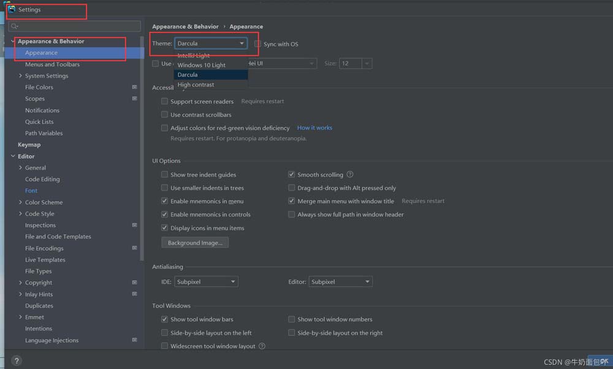Select Menus and Toolbars in tree
Image resolution: width=613 pixels, height=369 pixels.
[52, 64]
